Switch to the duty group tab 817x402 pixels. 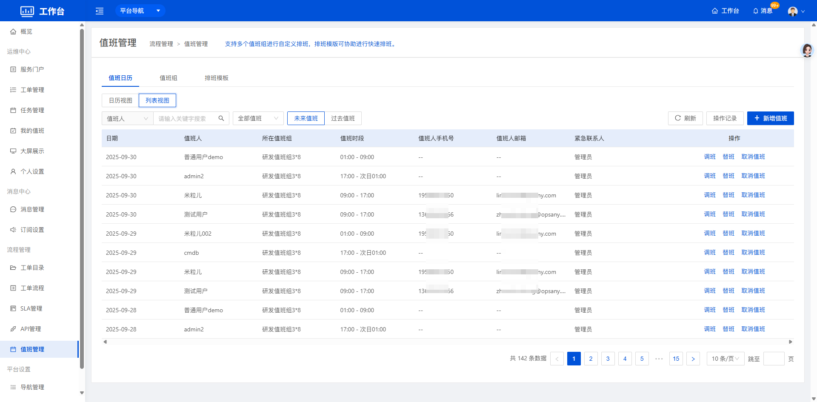coord(168,78)
